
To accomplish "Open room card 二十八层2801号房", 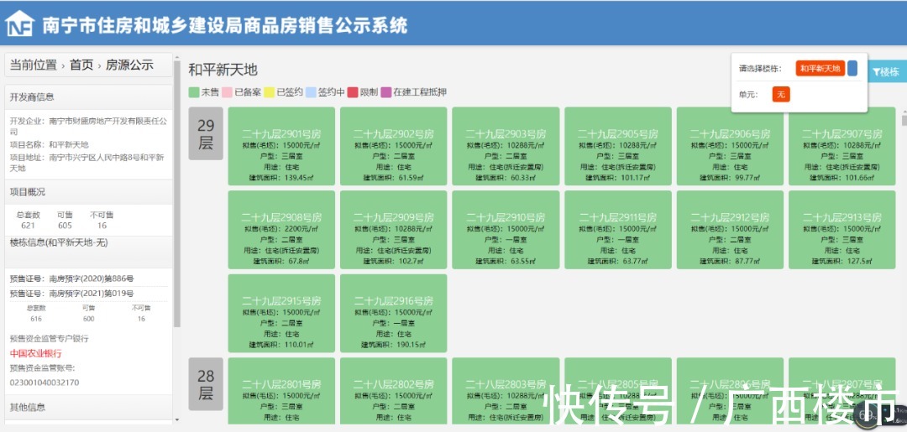I will click(x=281, y=392).
